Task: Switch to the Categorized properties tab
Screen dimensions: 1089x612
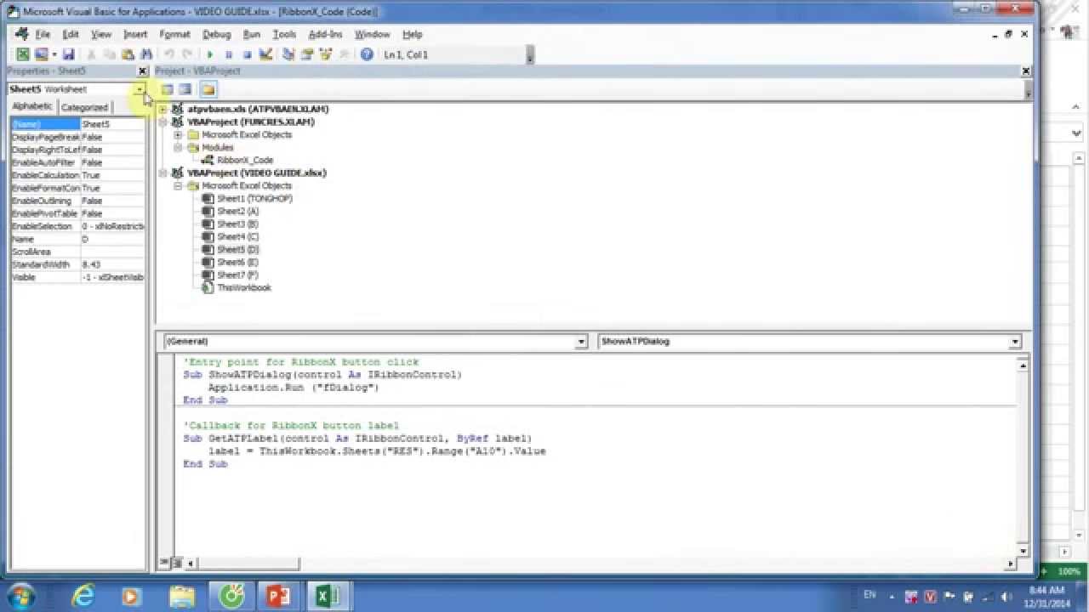Action: (84, 107)
